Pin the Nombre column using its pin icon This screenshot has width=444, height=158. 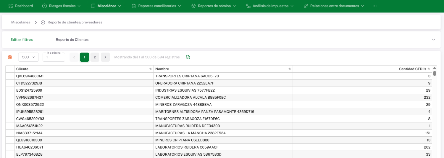pos(290,69)
